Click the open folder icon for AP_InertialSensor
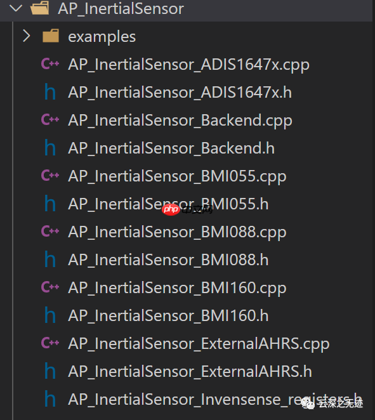The image size is (375, 420). (39, 8)
